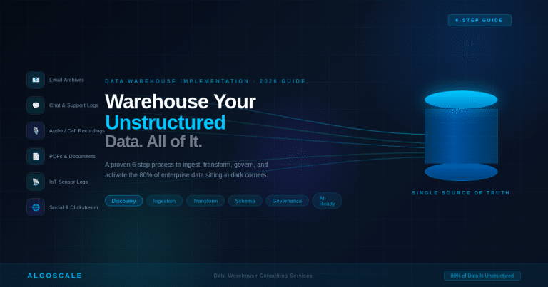Image resolution: width=548 pixels, height=287 pixels.
Task: Click the Social & Clickstream globe icon
Action: click(36, 207)
